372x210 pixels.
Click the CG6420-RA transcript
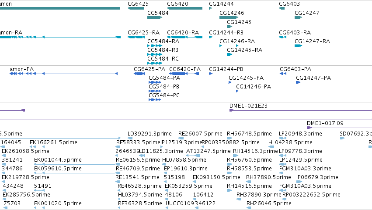pos(184,37)
